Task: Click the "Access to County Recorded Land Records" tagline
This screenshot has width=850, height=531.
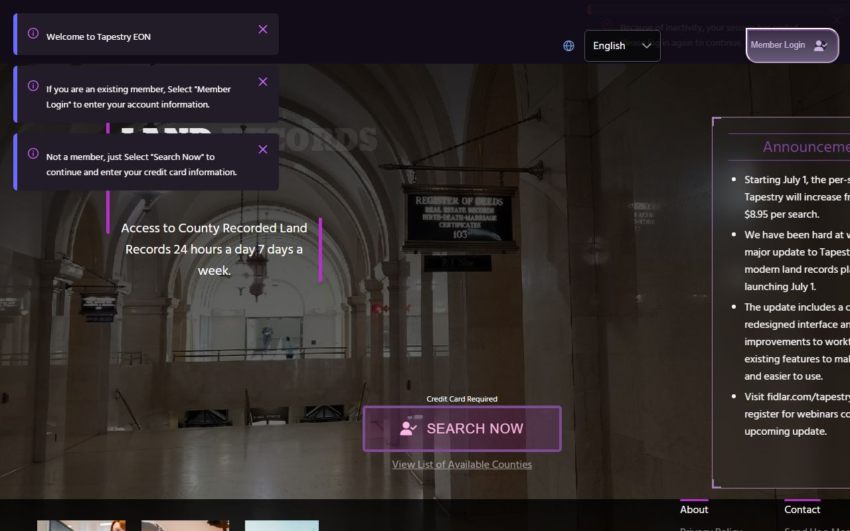Action: coord(214,249)
